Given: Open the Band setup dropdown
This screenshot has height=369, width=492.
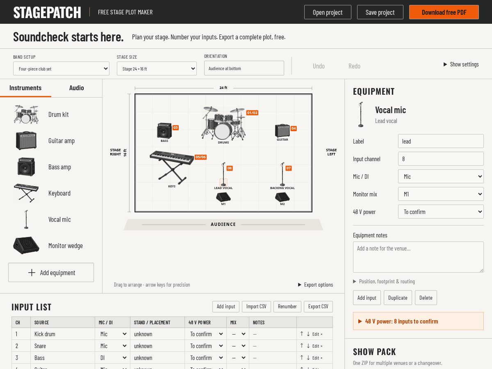Looking at the screenshot, I should click(x=61, y=68).
